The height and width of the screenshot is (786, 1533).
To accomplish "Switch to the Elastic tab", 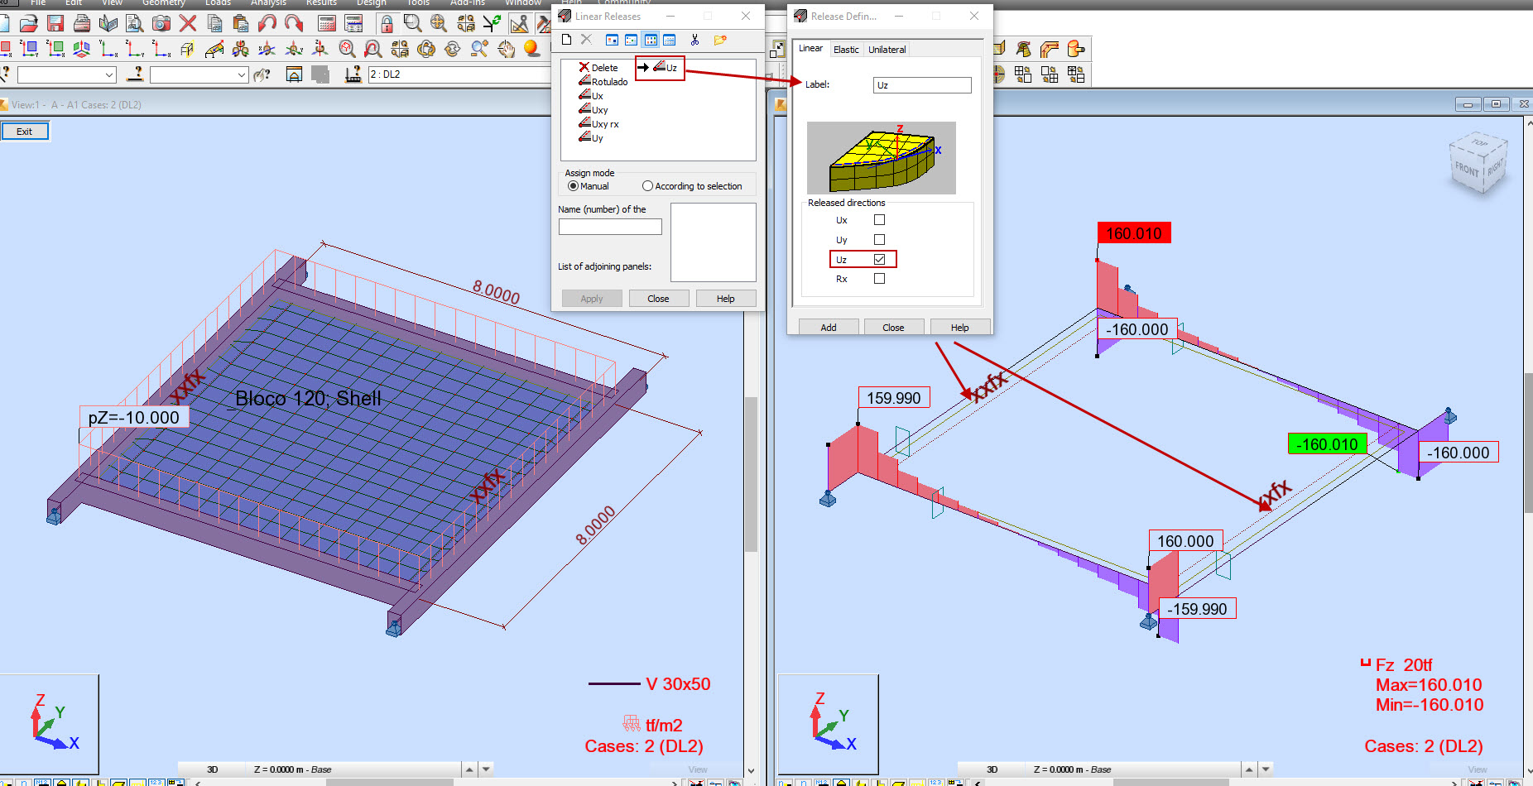I will point(845,49).
